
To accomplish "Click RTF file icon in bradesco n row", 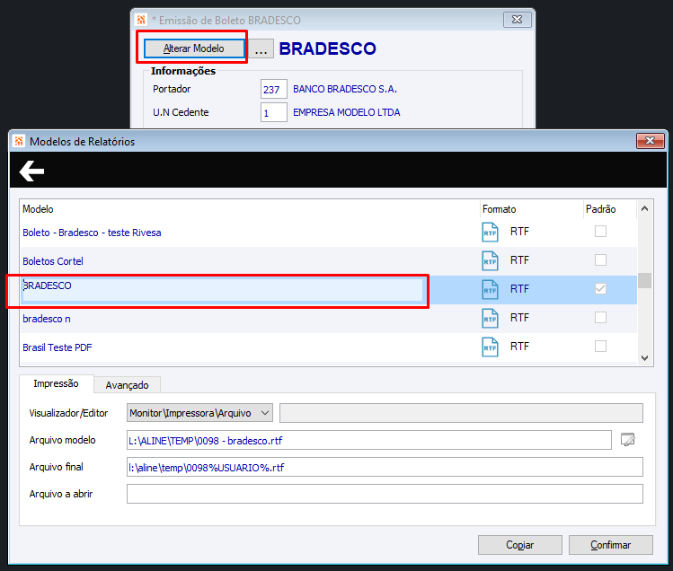I will [490, 319].
